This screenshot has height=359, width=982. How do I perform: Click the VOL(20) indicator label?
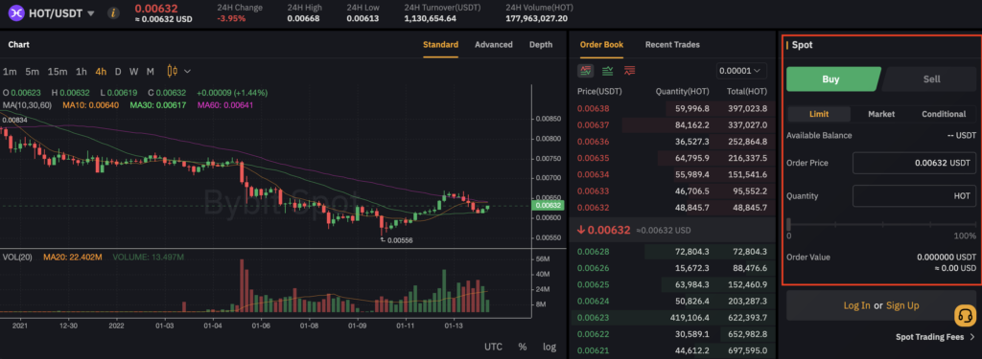[18, 258]
